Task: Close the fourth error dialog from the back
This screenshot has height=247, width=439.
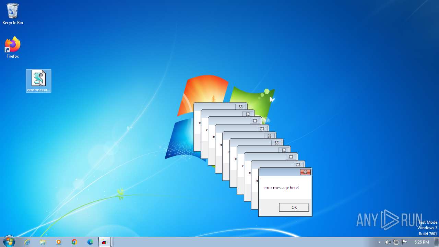Action: [262, 129]
